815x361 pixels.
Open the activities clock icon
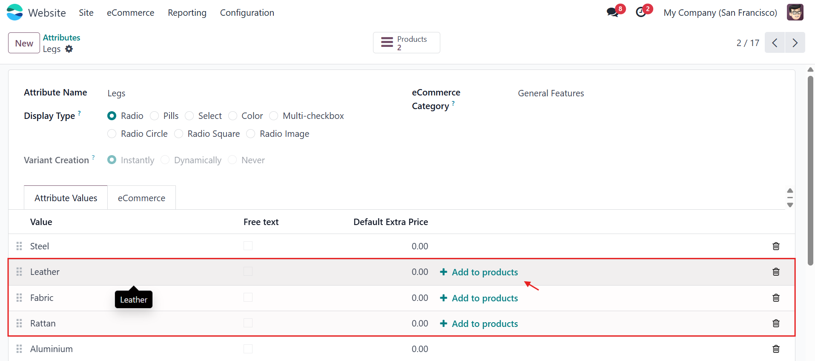point(641,12)
